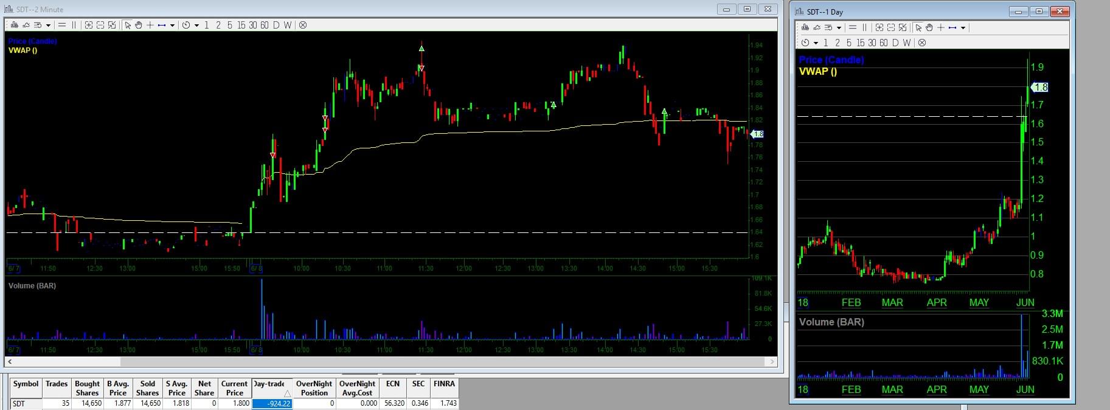Select trend line tool in 2 Minute toolbar
Image resolution: width=1110 pixels, height=410 pixels.
[162, 25]
